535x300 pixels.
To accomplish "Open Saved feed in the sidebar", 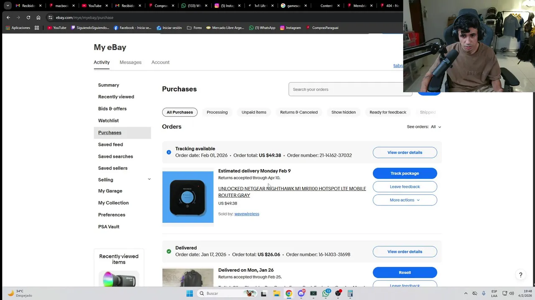I will pos(111,145).
